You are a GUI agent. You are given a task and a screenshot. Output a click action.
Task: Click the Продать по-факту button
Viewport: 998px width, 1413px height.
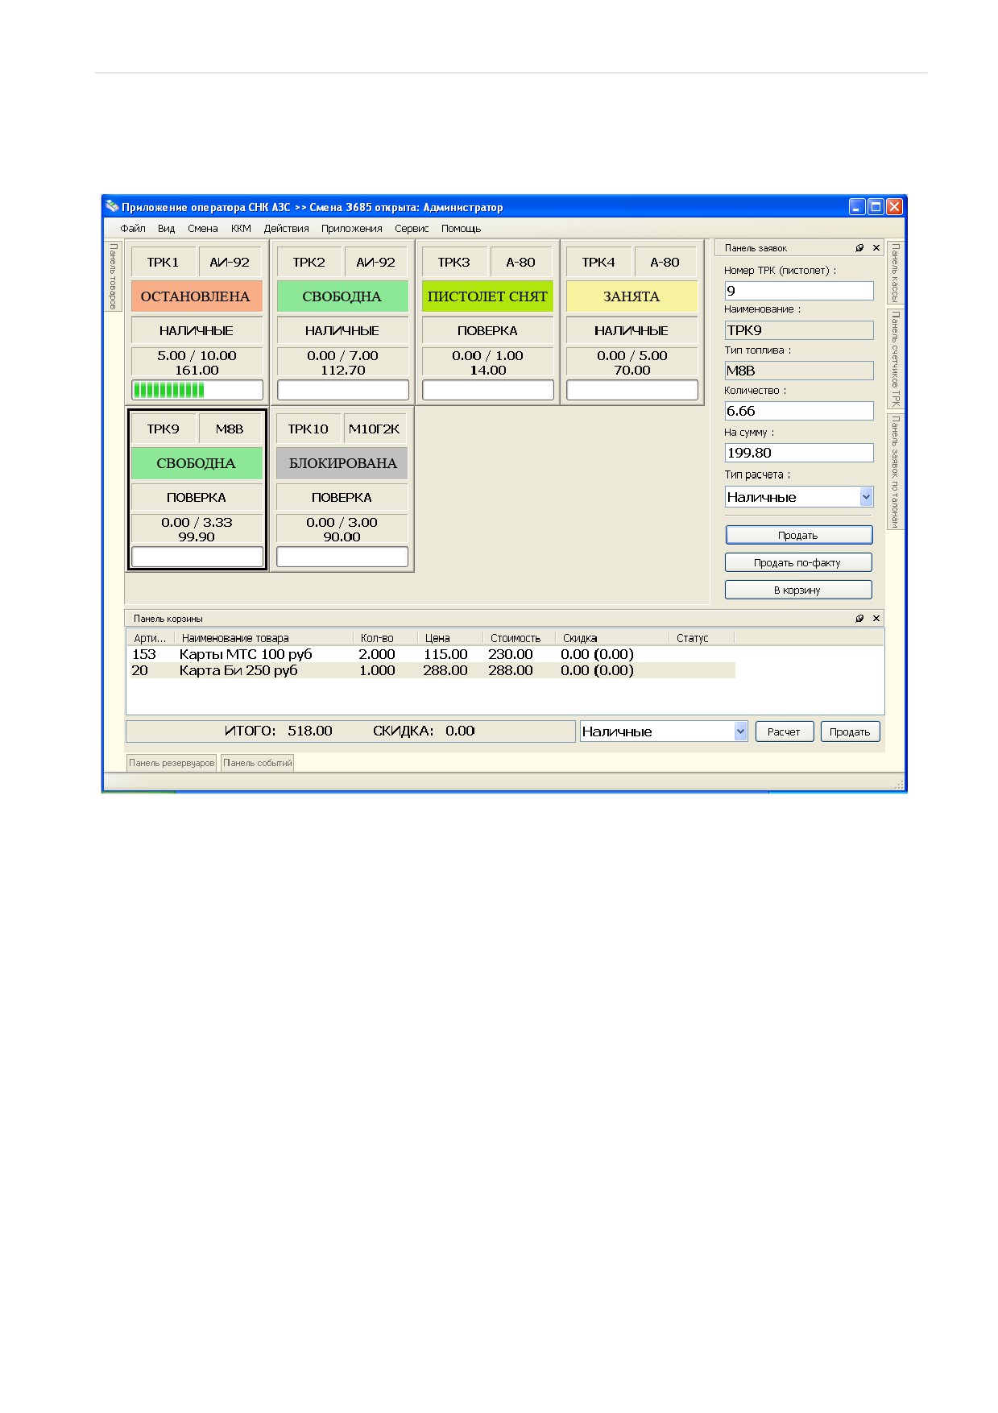tap(798, 562)
